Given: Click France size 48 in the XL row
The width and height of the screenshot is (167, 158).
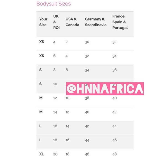Looking at the screenshot, I should click(x=115, y=154).
